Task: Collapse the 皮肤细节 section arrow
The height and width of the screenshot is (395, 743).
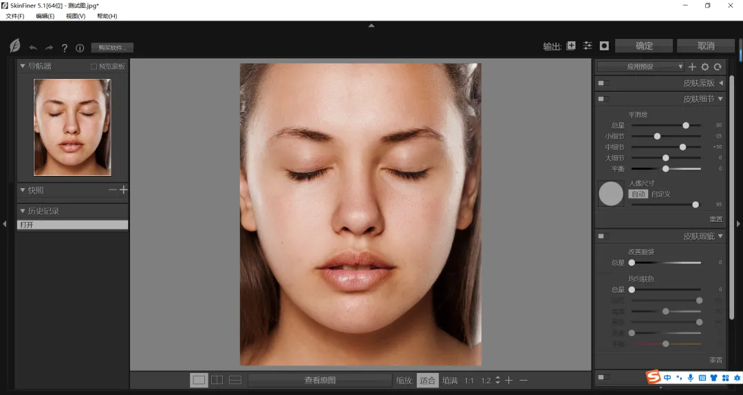Action: (x=721, y=99)
